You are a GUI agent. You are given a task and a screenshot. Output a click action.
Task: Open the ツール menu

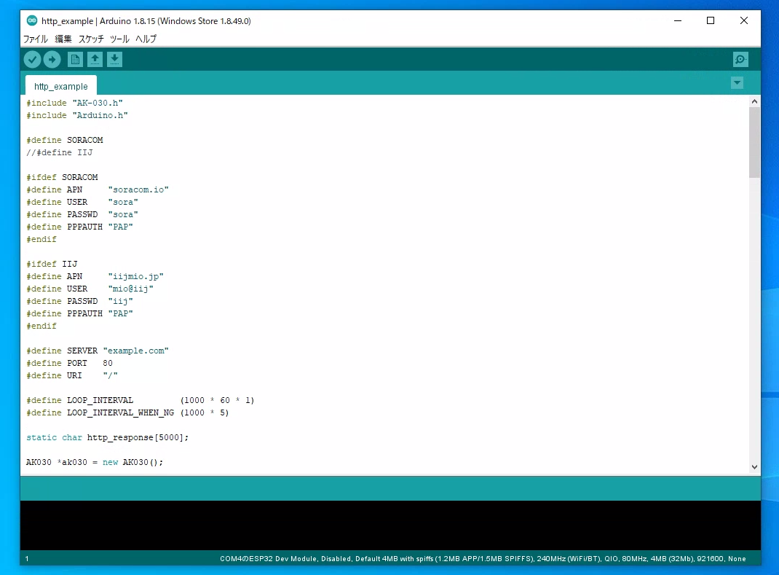pos(119,39)
